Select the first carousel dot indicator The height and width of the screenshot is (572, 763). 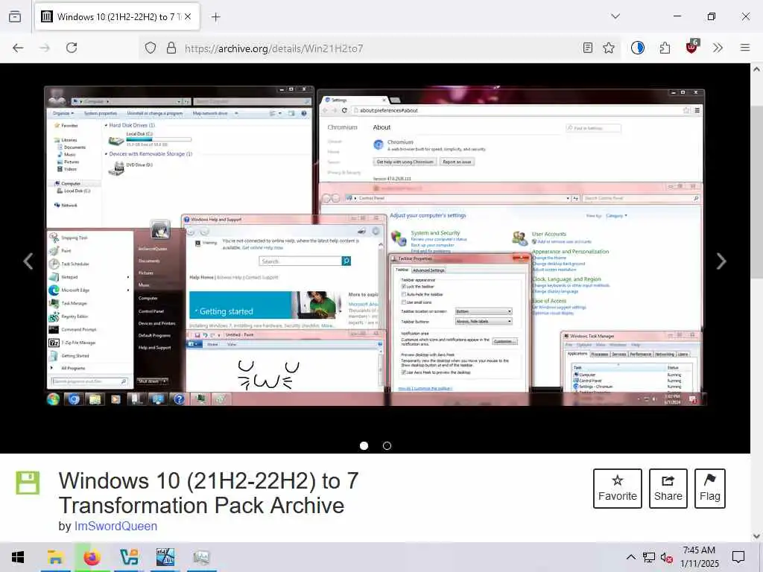pos(364,445)
